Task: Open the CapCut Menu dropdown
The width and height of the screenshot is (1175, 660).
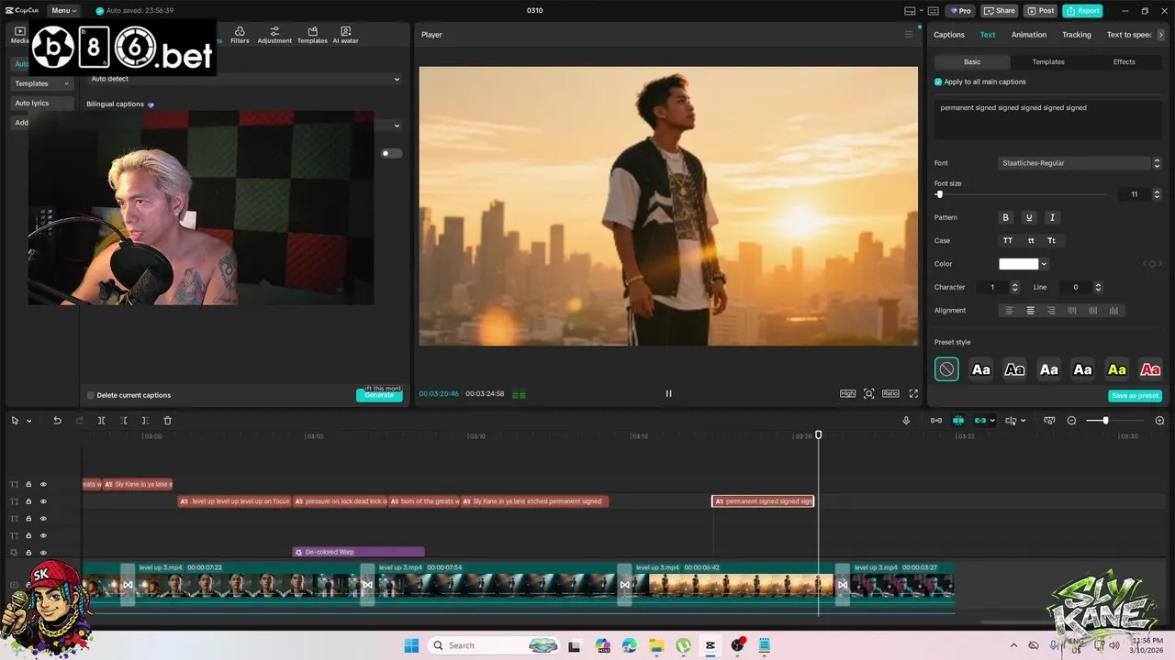Action: point(63,11)
